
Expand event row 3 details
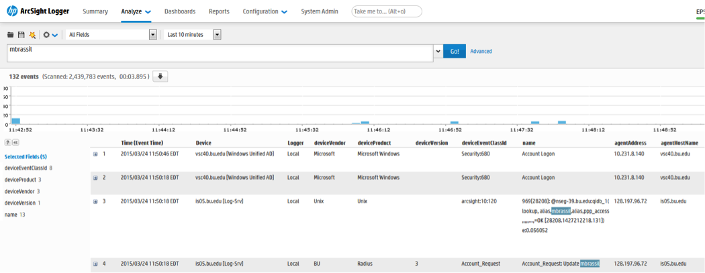[95, 201]
